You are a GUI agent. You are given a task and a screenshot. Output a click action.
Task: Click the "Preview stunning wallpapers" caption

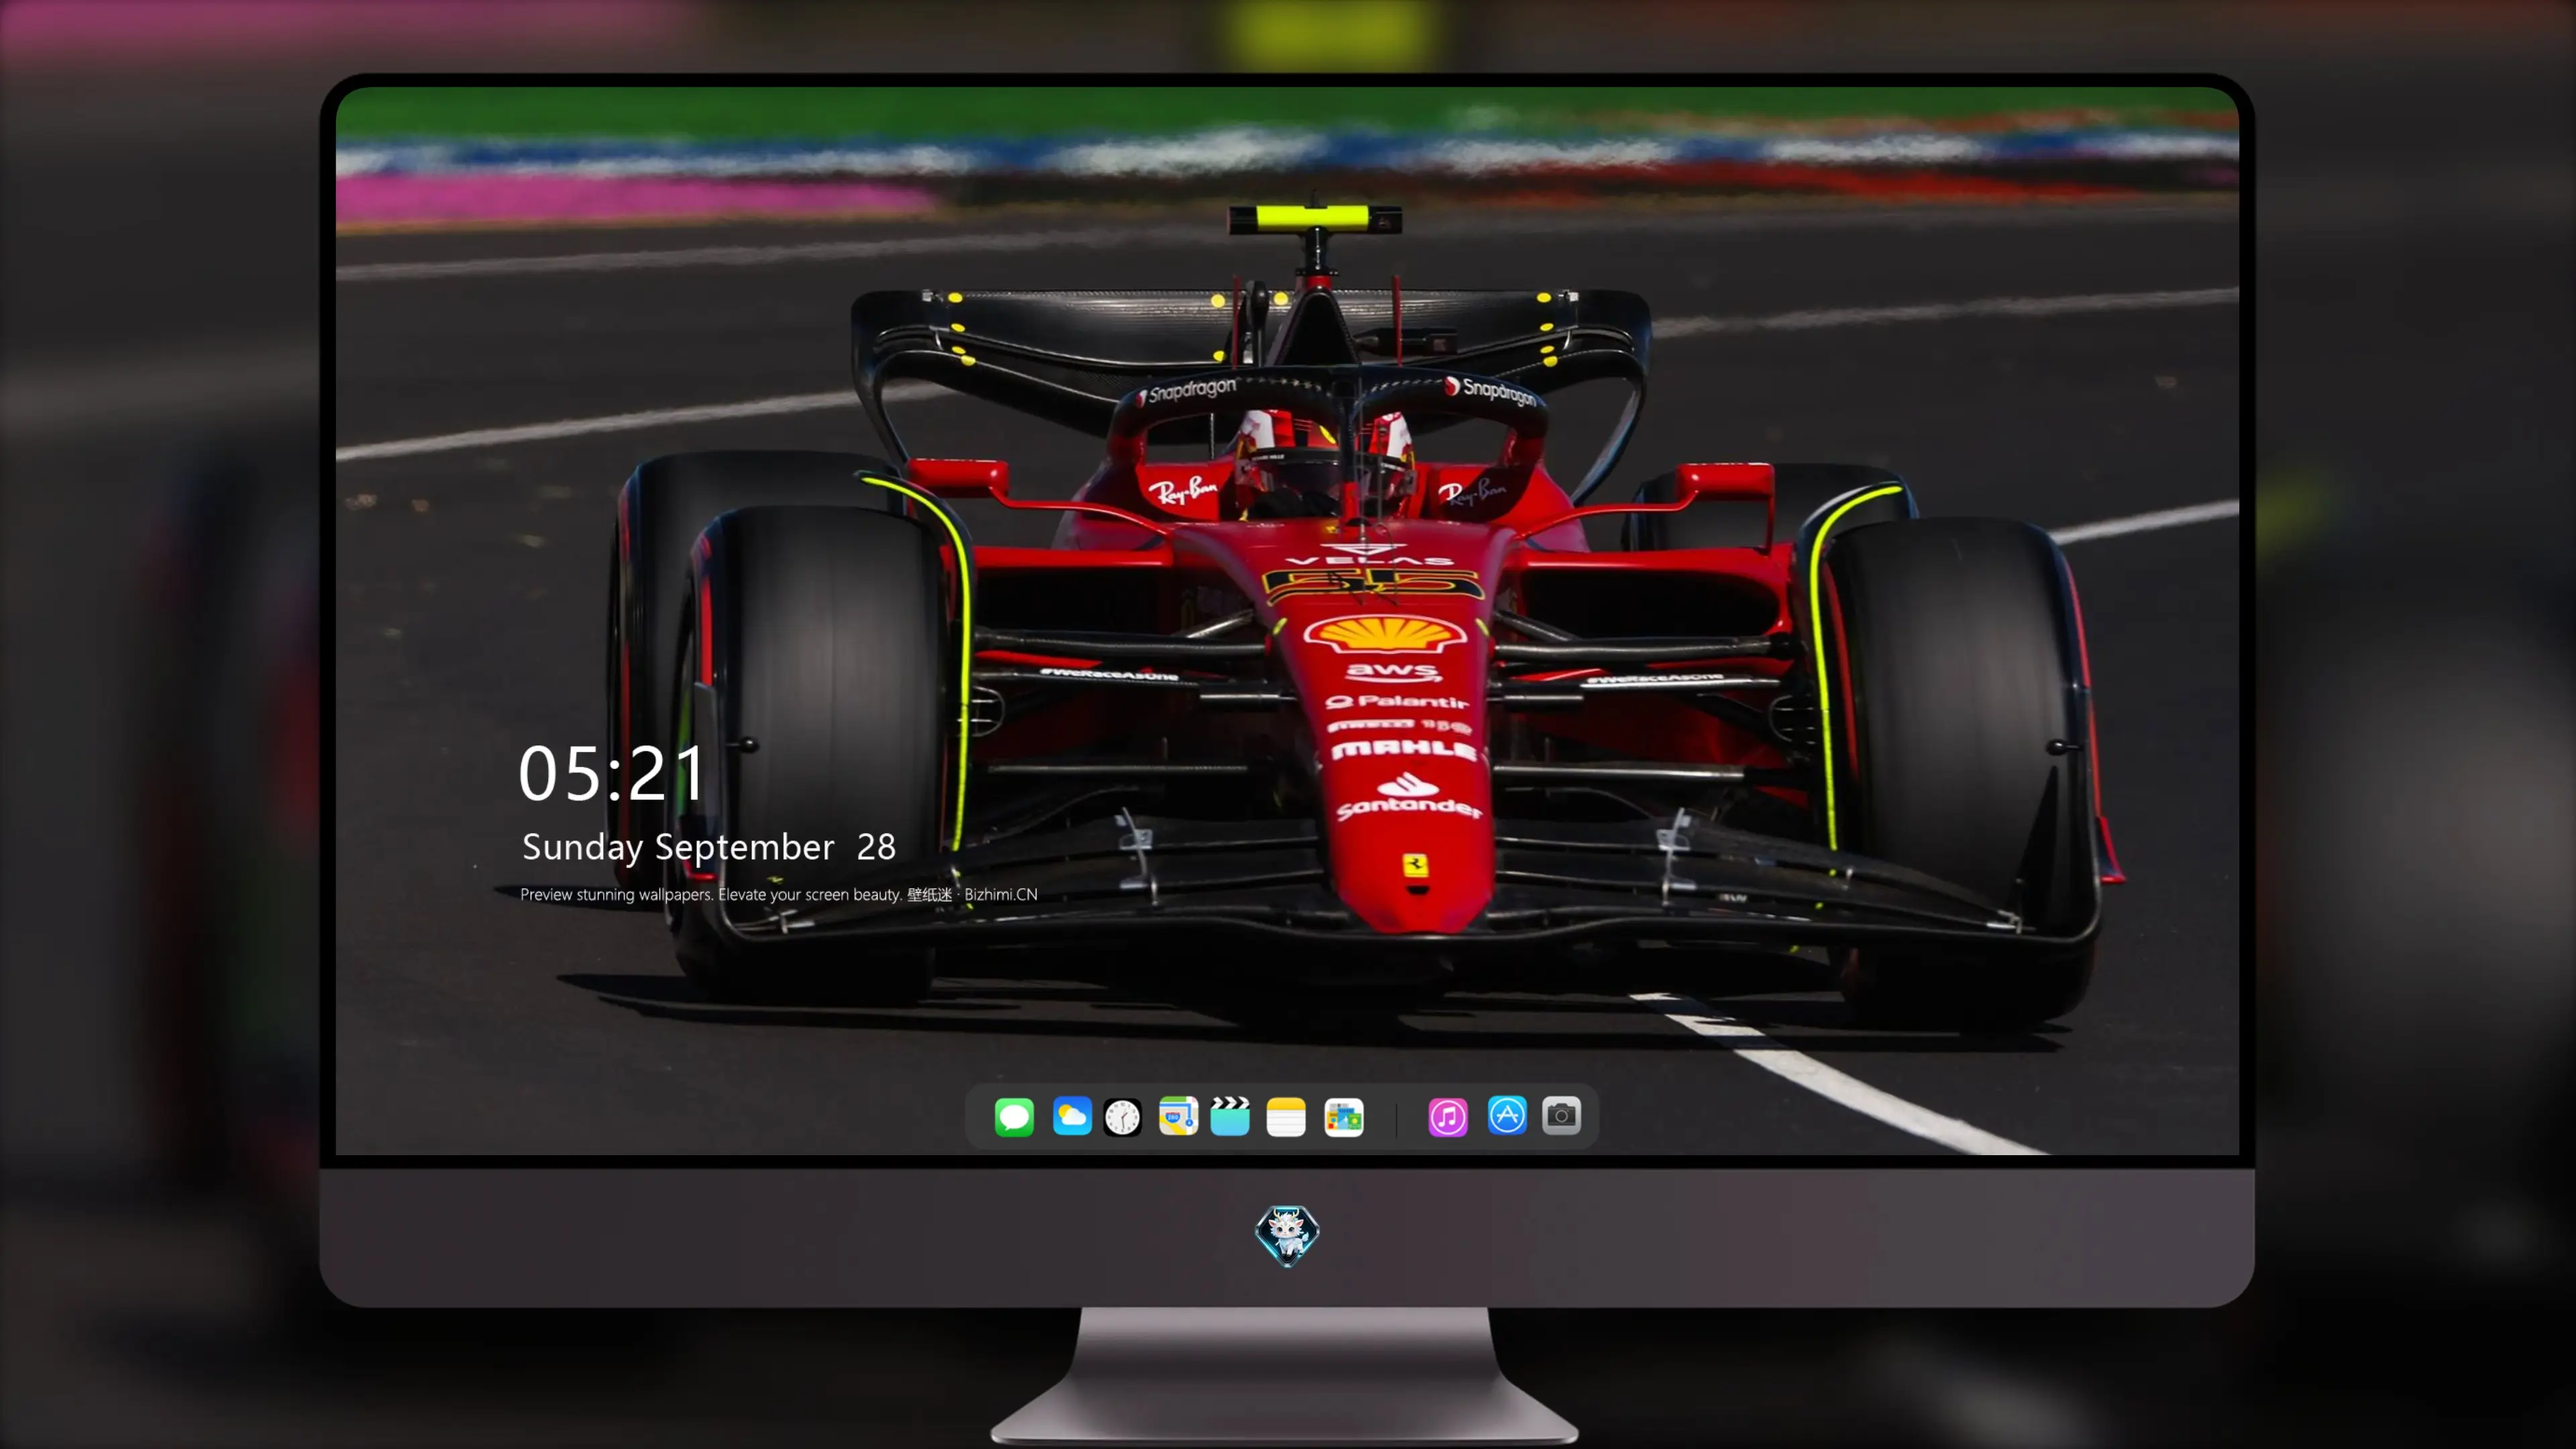779,895
